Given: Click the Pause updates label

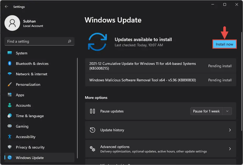Looking at the screenshot, I should click(112, 111).
